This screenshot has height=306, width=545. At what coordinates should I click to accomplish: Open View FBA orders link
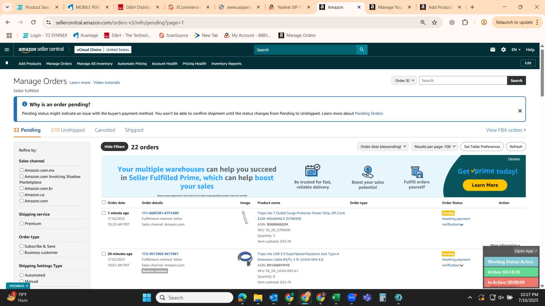click(506, 130)
